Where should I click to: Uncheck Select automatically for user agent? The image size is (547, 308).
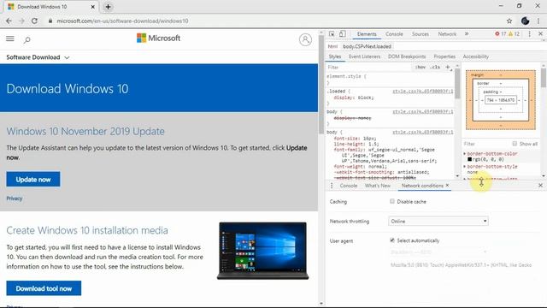(392, 240)
